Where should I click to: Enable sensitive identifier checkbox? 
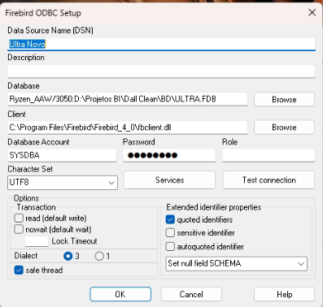pos(170,232)
